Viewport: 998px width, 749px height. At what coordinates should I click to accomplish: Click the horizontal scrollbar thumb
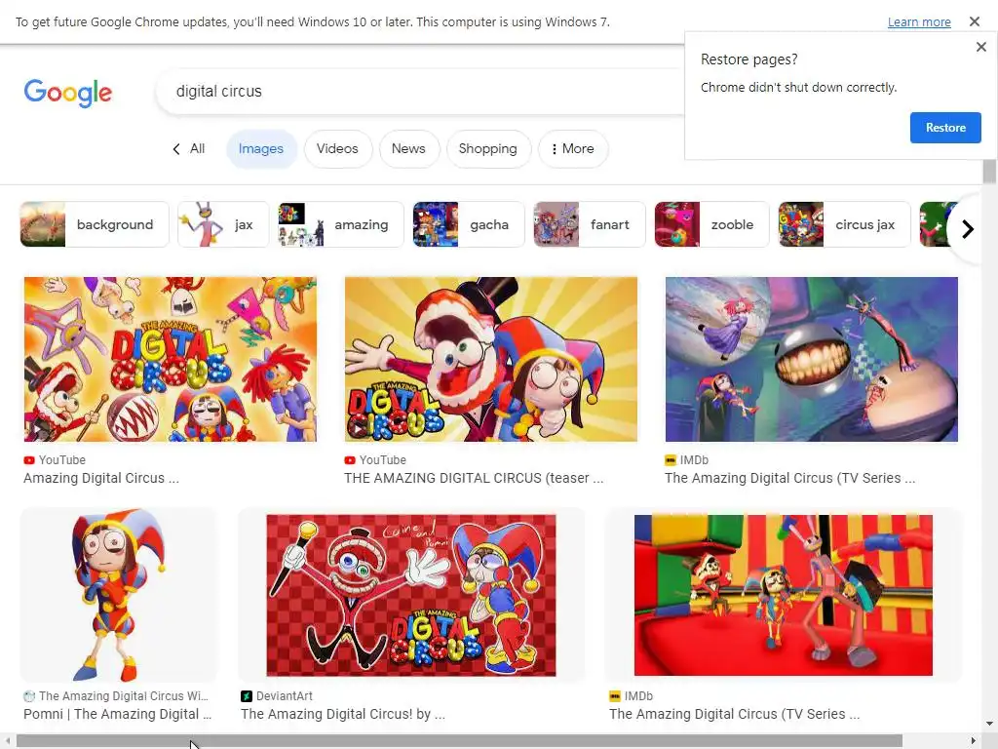(x=459, y=741)
